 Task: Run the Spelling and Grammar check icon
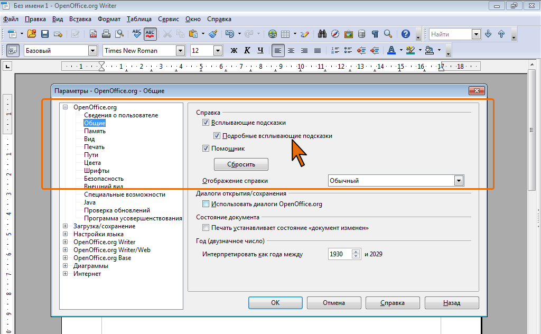(137, 34)
